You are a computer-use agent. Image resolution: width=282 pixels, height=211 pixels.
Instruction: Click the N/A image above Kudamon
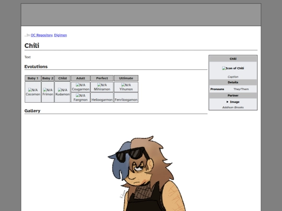pos(63,90)
